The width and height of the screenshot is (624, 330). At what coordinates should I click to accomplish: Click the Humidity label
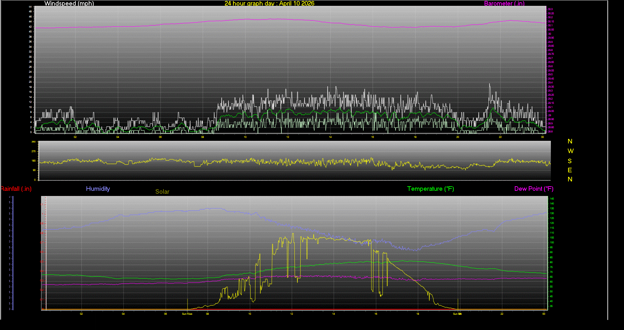pyautogui.click(x=98, y=189)
